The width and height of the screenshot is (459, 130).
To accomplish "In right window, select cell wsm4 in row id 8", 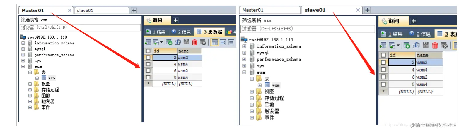I will (429, 84).
